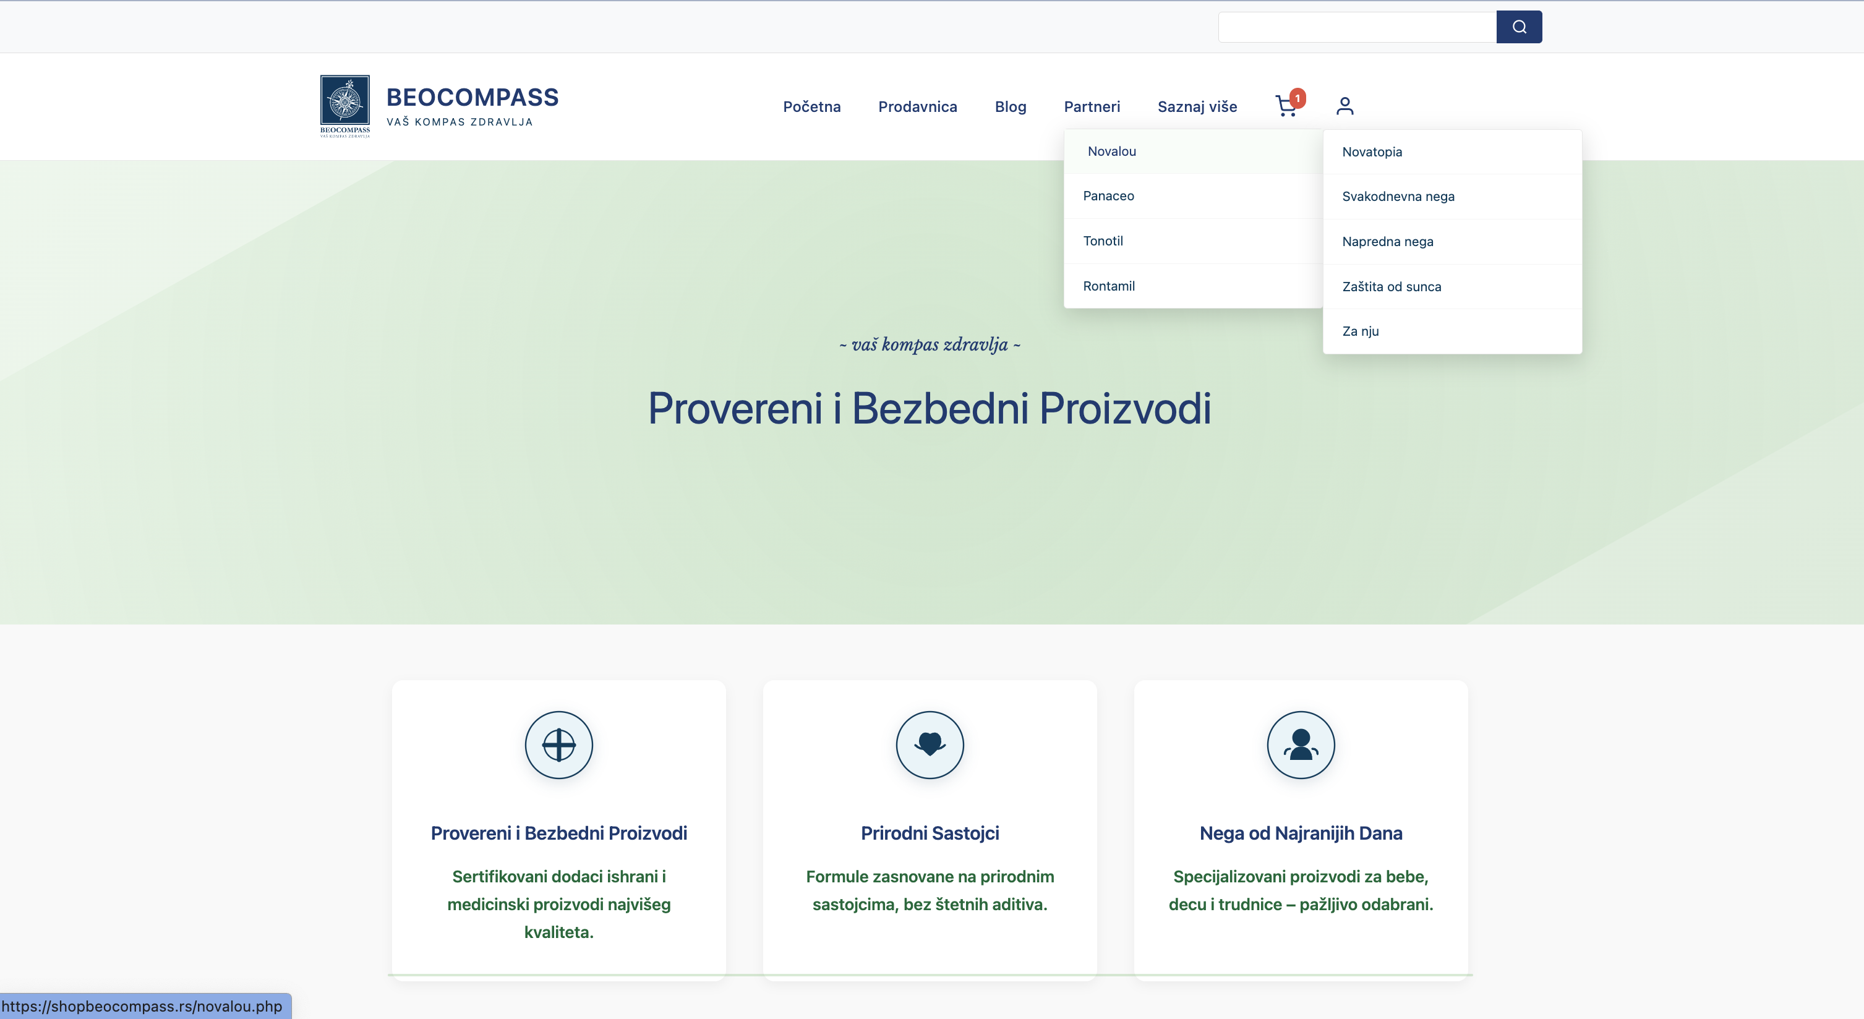Select Rontamil in the Partneri dropdown
Screen dimensions: 1864x1019
tap(1193, 286)
